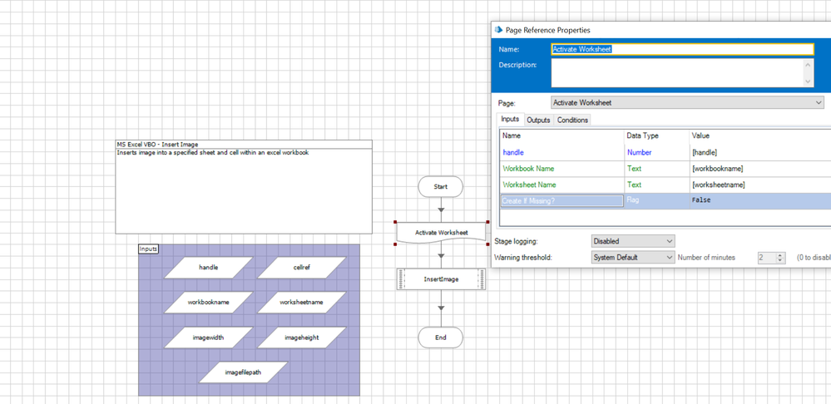Open the Stage logging dropdown
The width and height of the screenshot is (831, 404).
[x=632, y=241]
